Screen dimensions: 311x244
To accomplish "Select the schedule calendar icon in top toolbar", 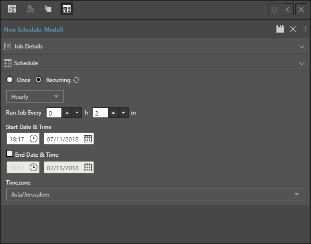I will pyautogui.click(x=67, y=9).
